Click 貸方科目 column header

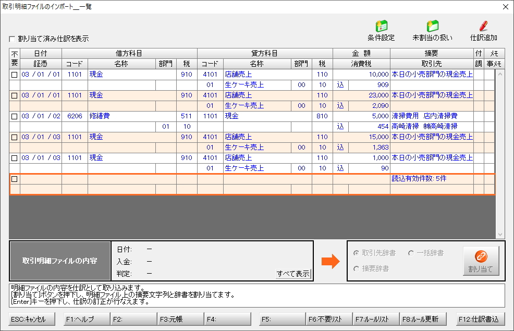pos(265,53)
